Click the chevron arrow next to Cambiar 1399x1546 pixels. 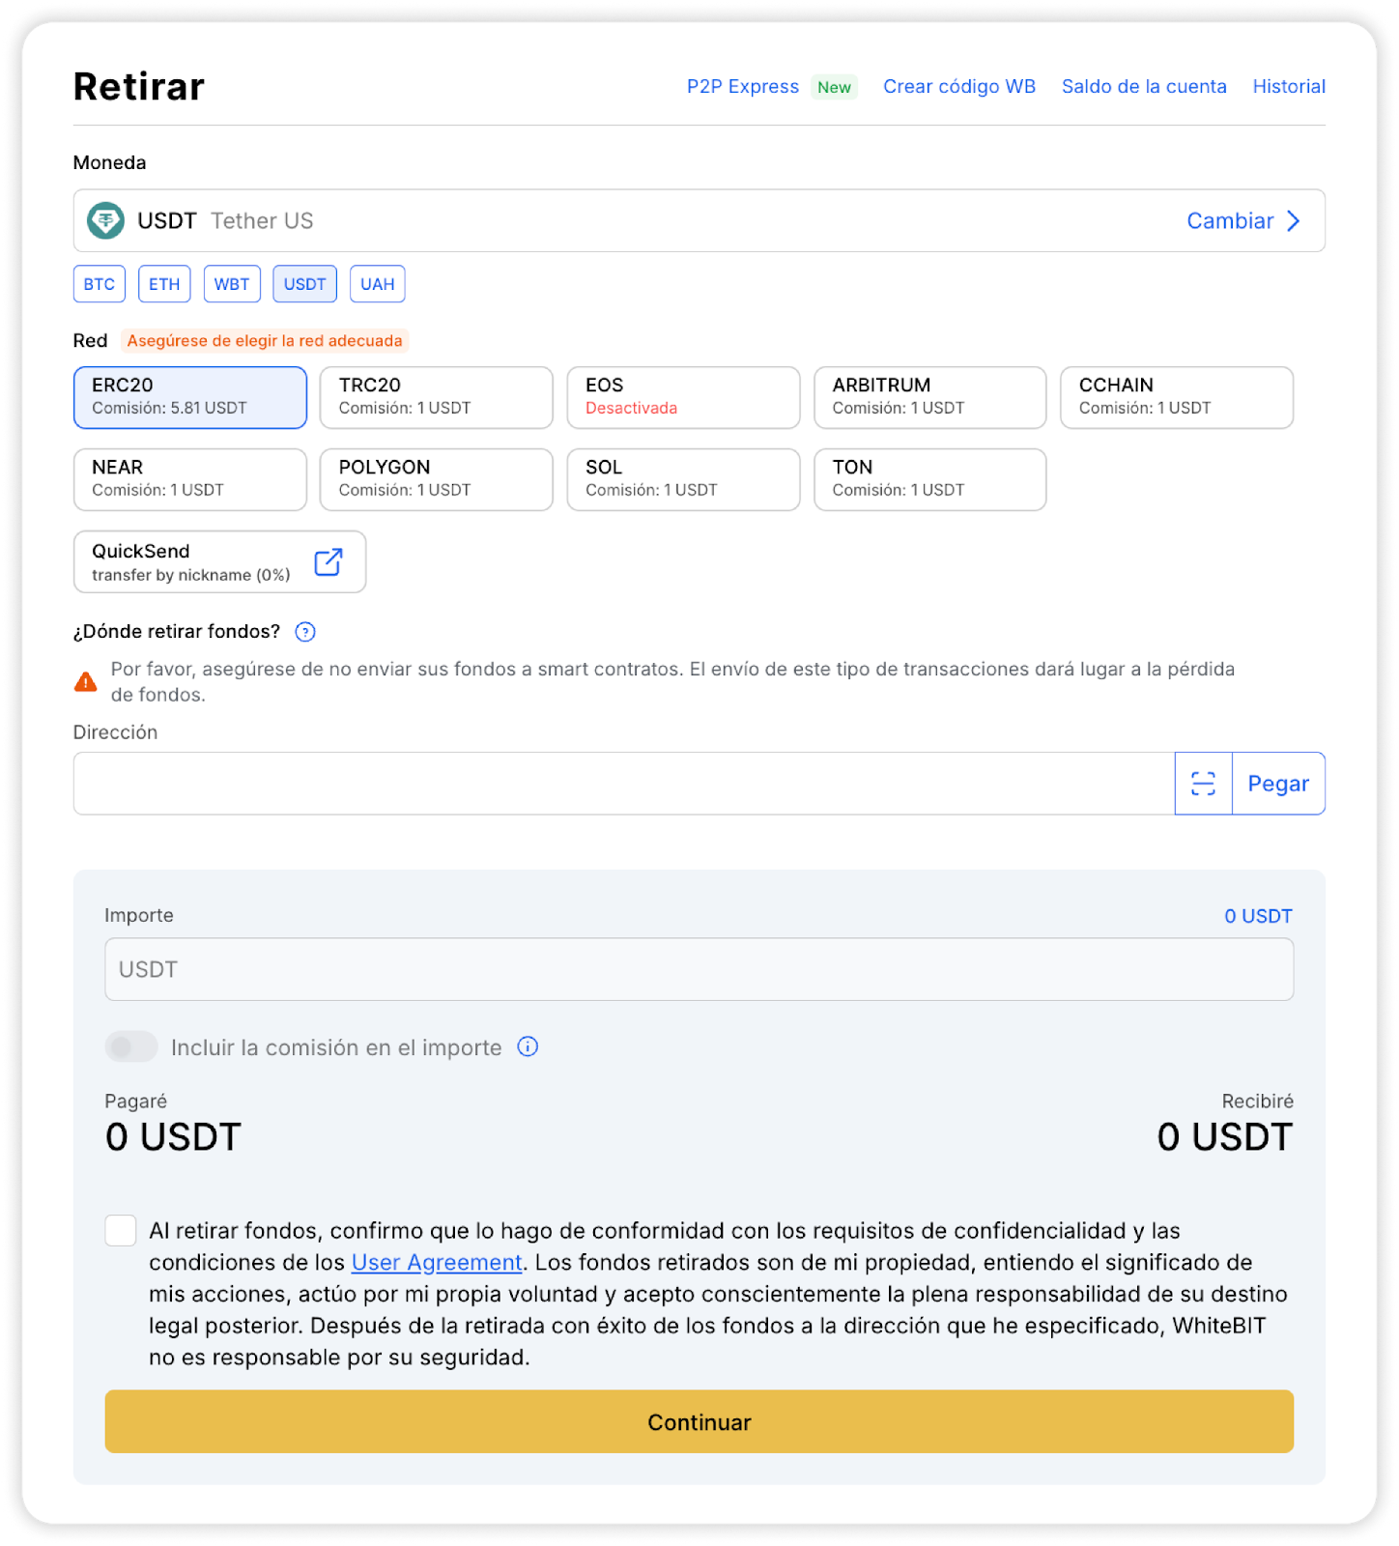(x=1294, y=220)
